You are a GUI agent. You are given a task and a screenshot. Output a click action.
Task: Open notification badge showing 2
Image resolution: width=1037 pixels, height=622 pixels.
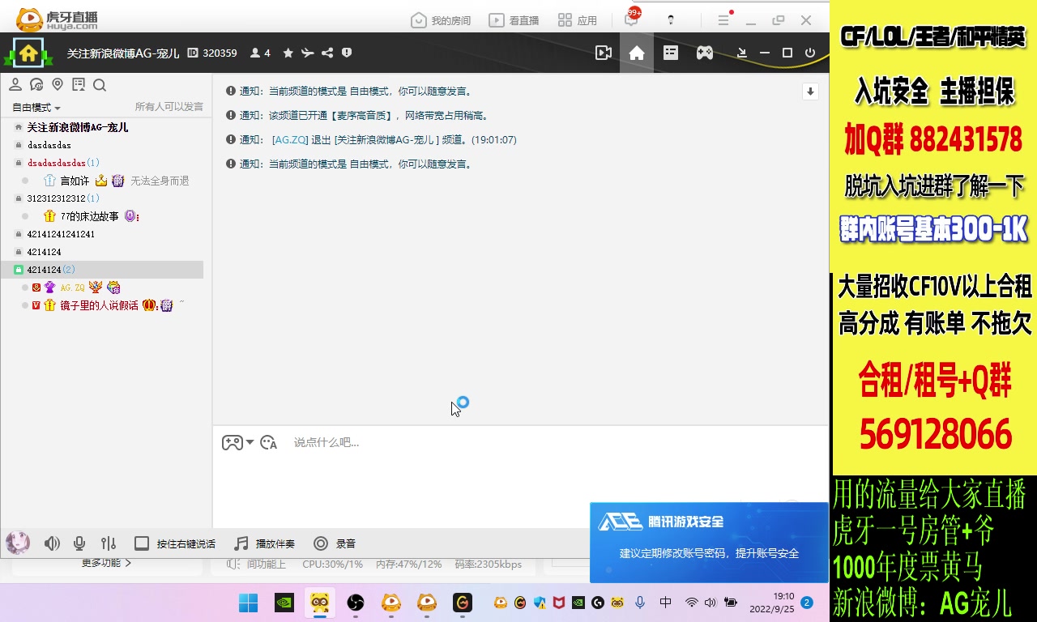[x=807, y=603]
